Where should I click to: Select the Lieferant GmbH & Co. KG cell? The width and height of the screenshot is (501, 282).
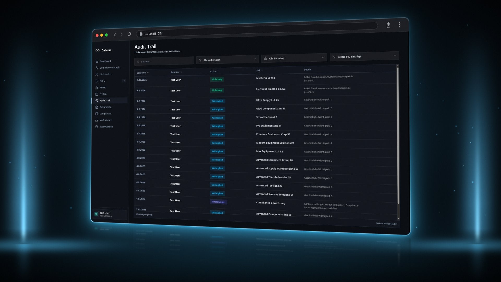pyautogui.click(x=271, y=89)
